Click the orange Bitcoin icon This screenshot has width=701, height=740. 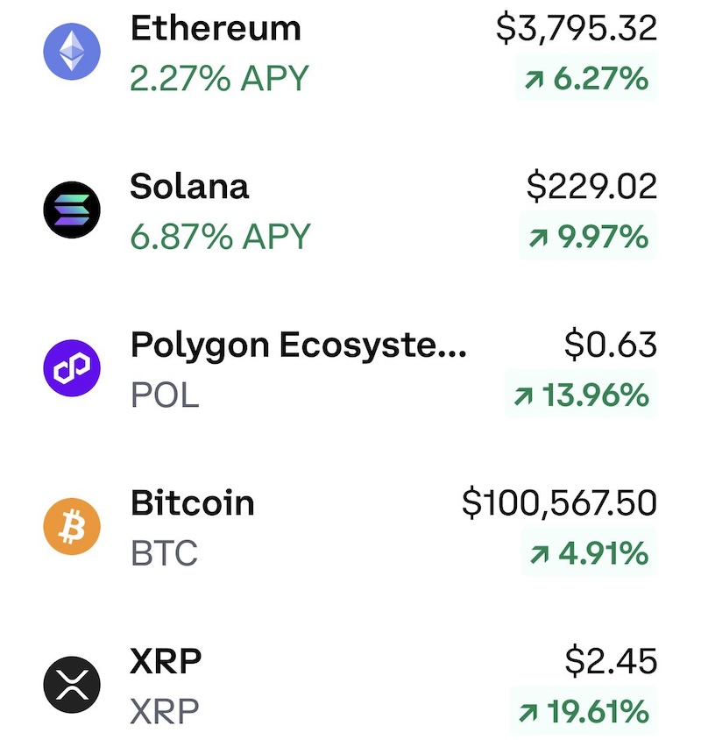72,528
